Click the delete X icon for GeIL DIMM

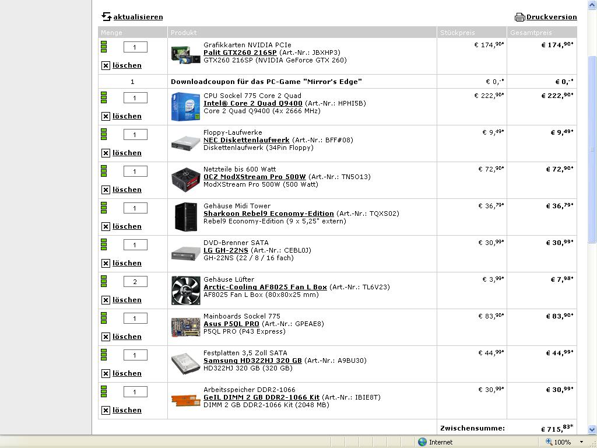(106, 410)
